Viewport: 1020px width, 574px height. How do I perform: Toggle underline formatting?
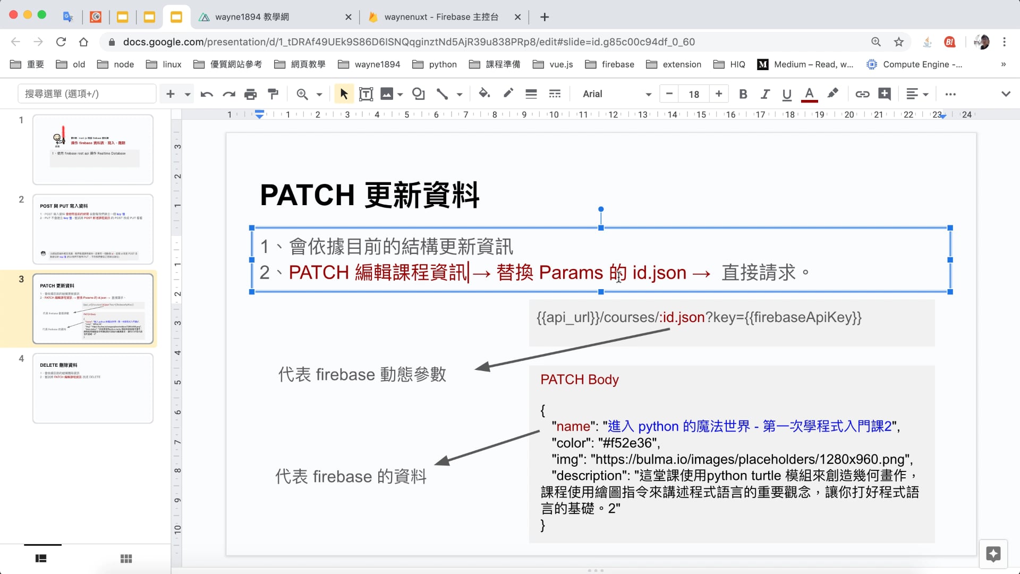[787, 94]
